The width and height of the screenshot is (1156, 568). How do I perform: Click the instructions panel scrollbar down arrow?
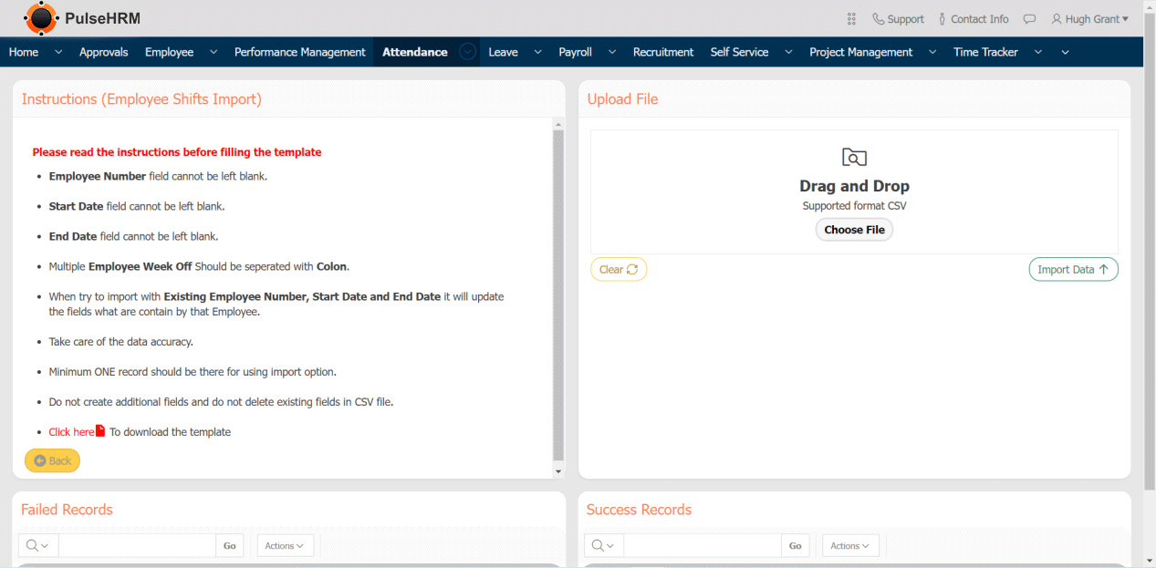pos(558,471)
